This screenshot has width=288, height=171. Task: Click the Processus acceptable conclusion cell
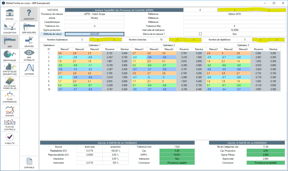(265, 163)
